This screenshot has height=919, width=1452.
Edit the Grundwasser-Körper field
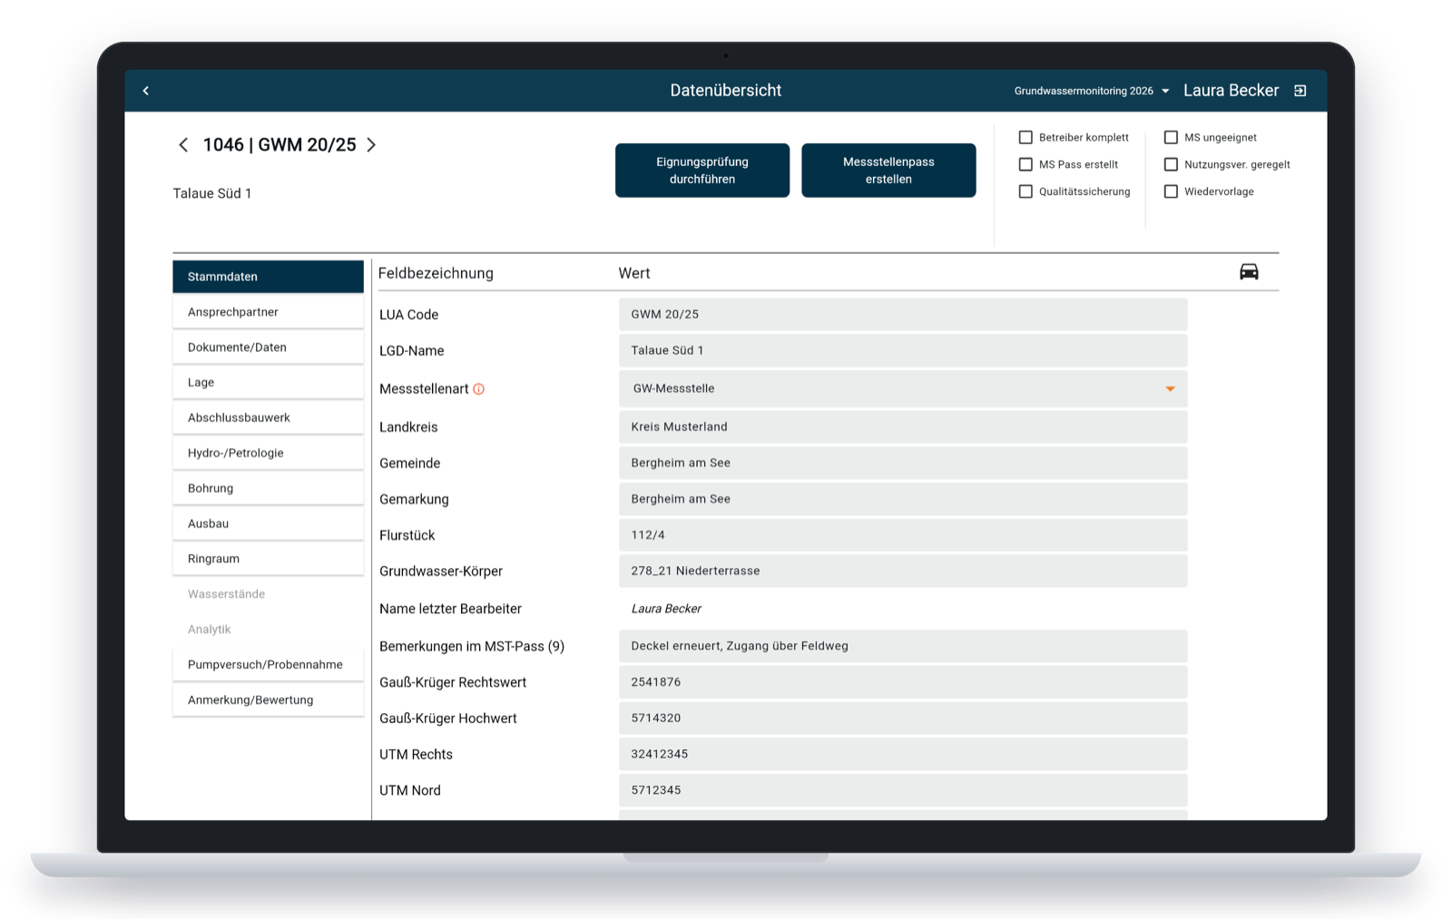point(903,572)
